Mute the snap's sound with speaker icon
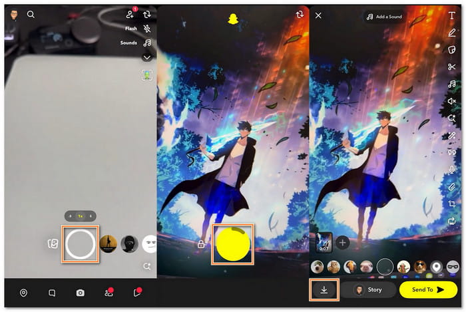Screen dimensions: 466x312 pos(452,101)
